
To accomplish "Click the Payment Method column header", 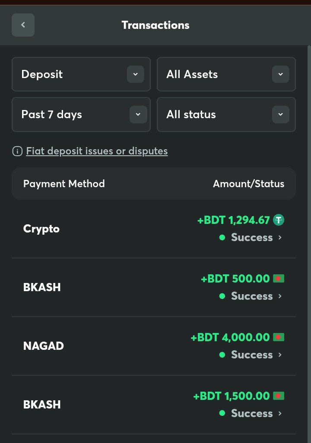I will pos(64,184).
